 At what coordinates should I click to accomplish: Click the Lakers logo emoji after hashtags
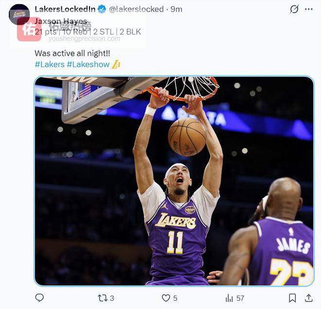coord(116,64)
